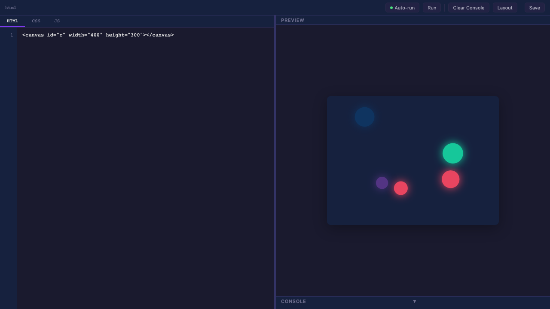The height and width of the screenshot is (309, 550).
Task: Click the green Auto-run status dot
Action: click(391, 8)
